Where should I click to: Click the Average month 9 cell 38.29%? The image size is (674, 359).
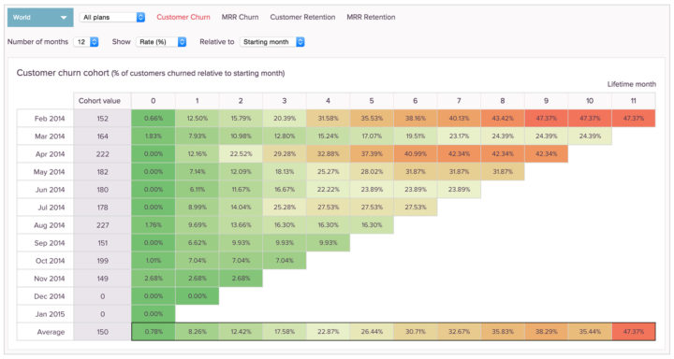547,332
